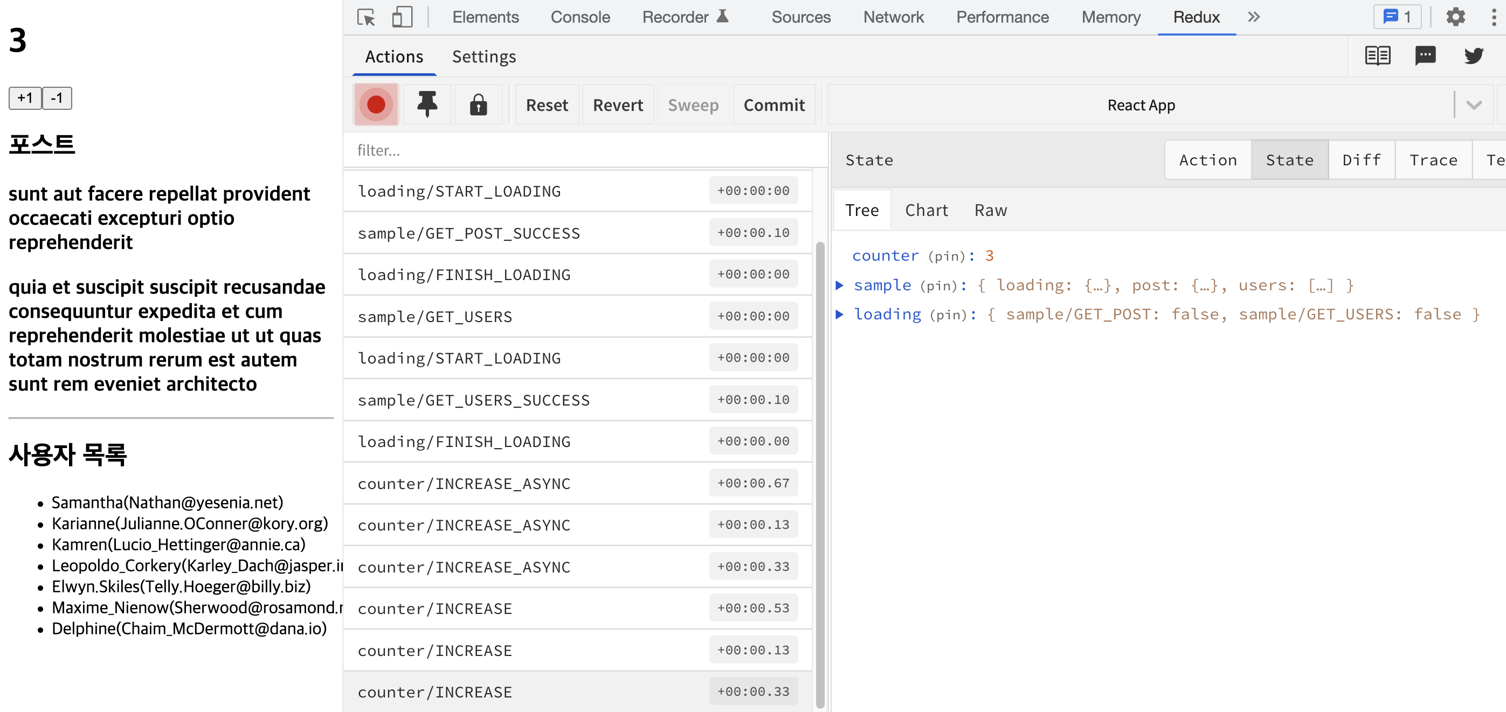Select the sample/GET_POST_SUCCESS action
The width and height of the screenshot is (1506, 712).
tap(577, 233)
